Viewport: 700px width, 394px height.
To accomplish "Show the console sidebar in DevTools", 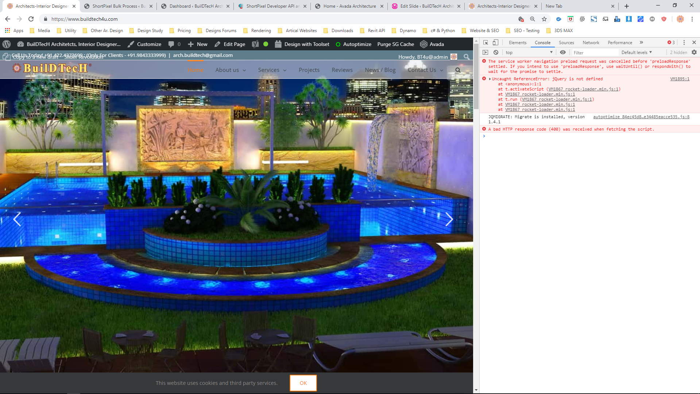I will pyautogui.click(x=486, y=53).
